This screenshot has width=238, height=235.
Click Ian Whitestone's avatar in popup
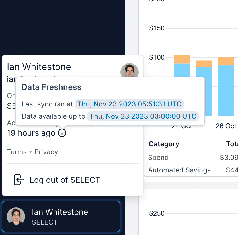130,70
